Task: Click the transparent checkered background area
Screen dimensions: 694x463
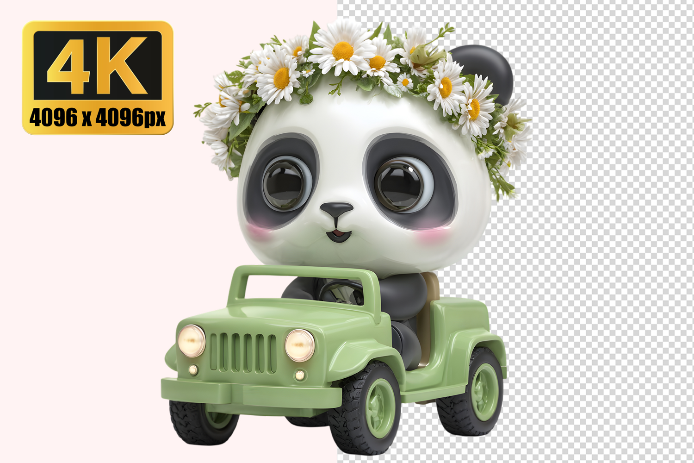Action: coord(601,231)
